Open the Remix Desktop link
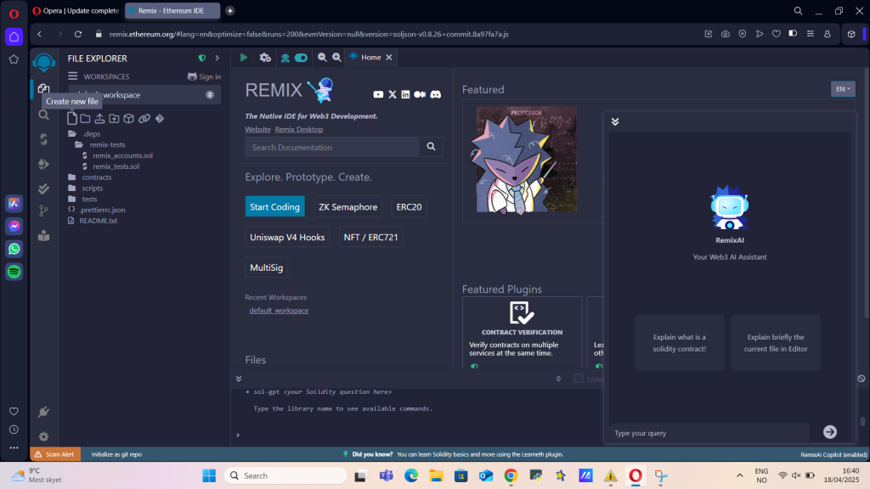 [299, 129]
